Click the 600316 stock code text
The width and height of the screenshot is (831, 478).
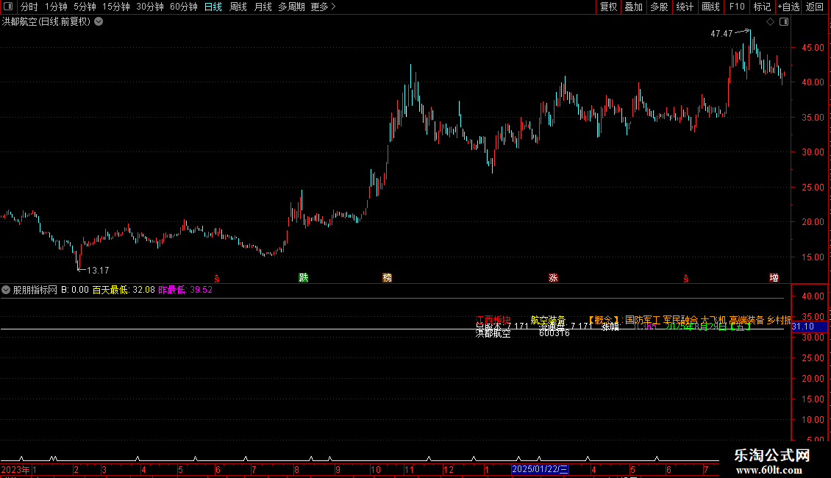[x=554, y=333]
